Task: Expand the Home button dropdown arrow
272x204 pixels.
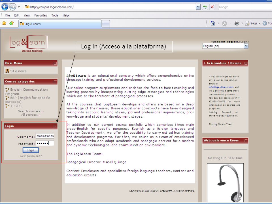Action: coord(218,23)
